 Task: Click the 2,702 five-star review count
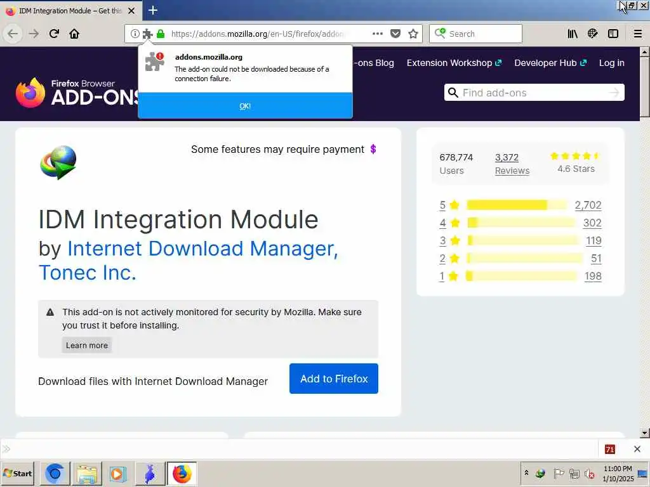(588, 205)
